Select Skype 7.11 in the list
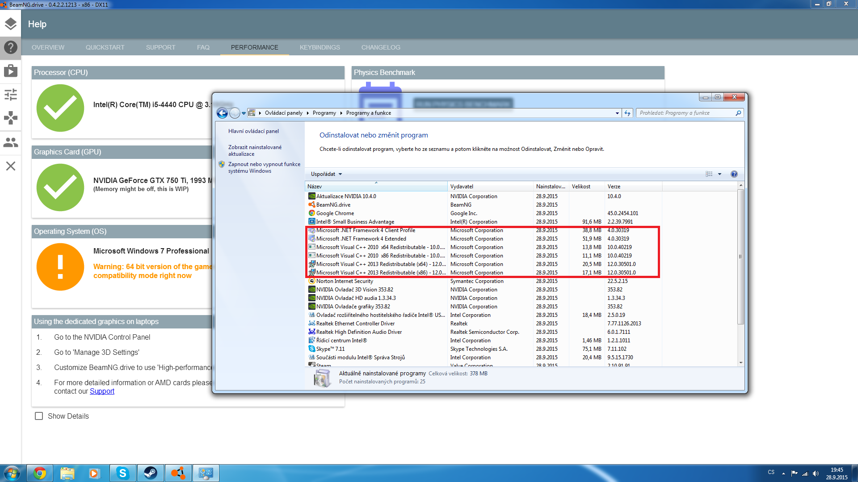Viewport: 858px width, 482px height. (484, 349)
